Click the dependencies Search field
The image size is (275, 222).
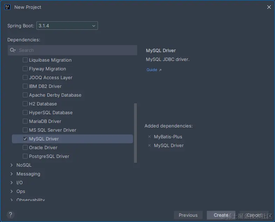tap(72, 50)
